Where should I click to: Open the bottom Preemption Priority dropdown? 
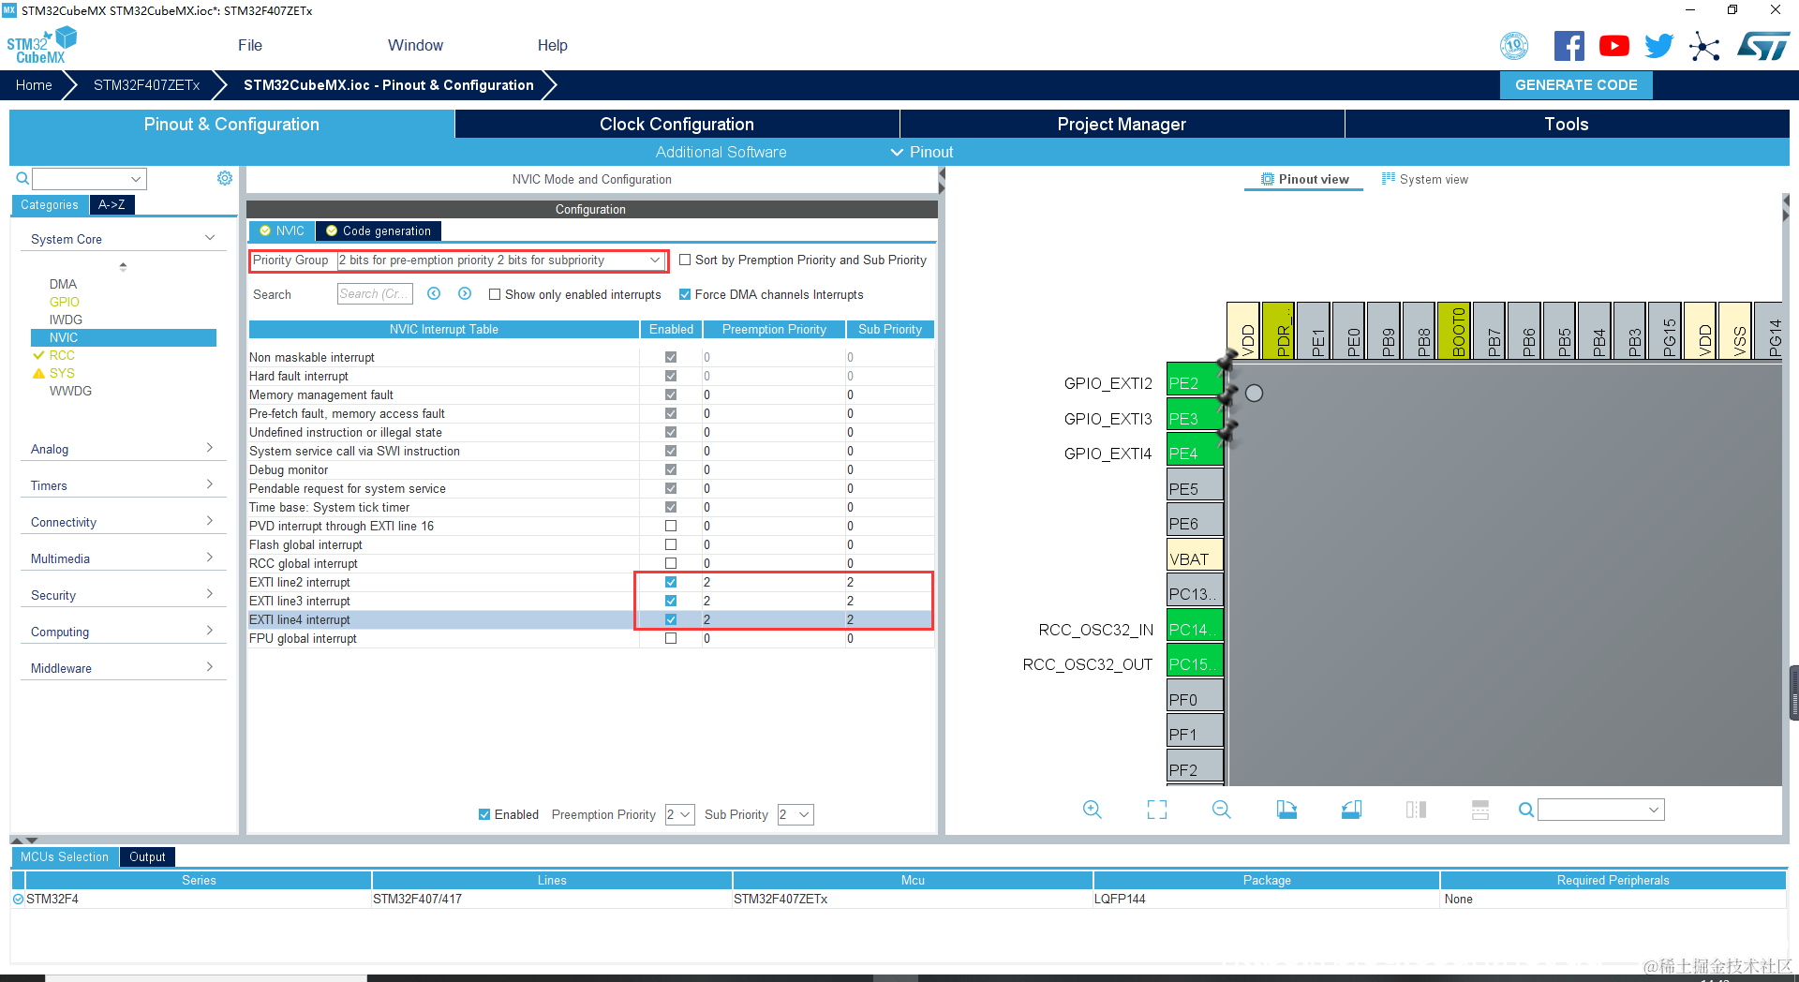pyautogui.click(x=679, y=814)
